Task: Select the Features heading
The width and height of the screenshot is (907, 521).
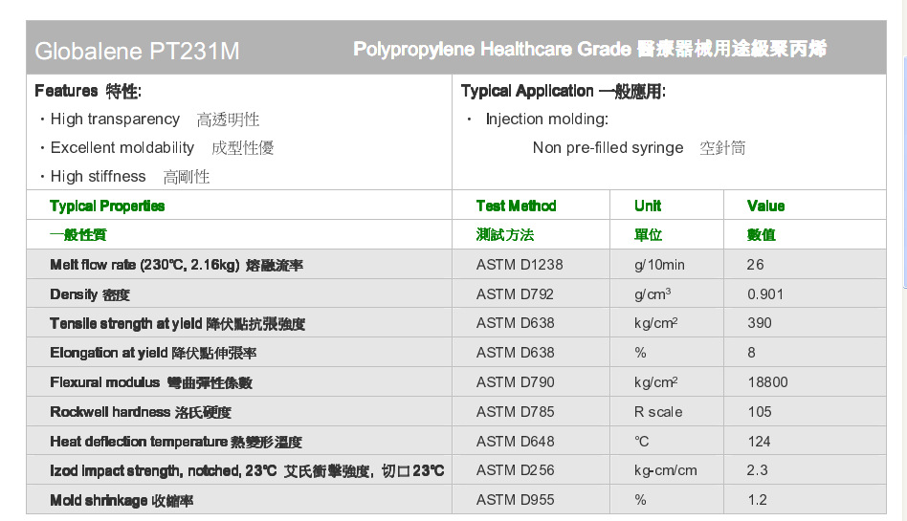Action: pos(88,91)
